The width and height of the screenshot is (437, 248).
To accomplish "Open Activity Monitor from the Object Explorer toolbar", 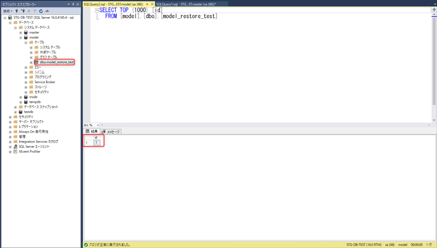I will pyautogui.click(x=47, y=11).
